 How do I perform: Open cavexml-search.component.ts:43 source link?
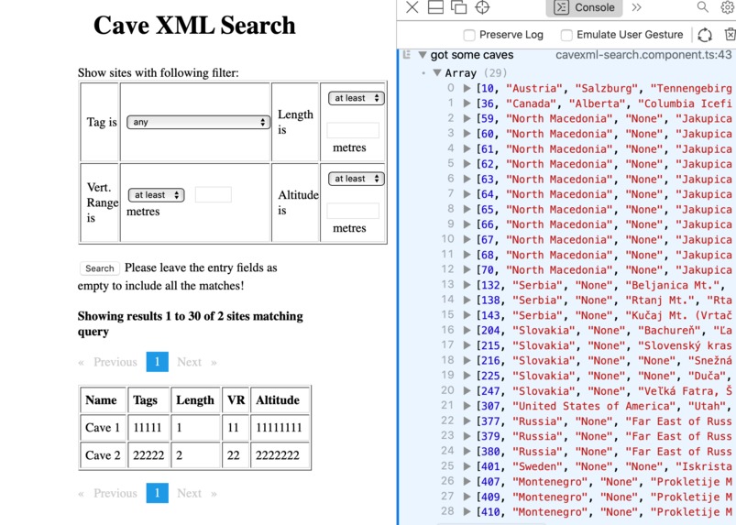pos(643,55)
